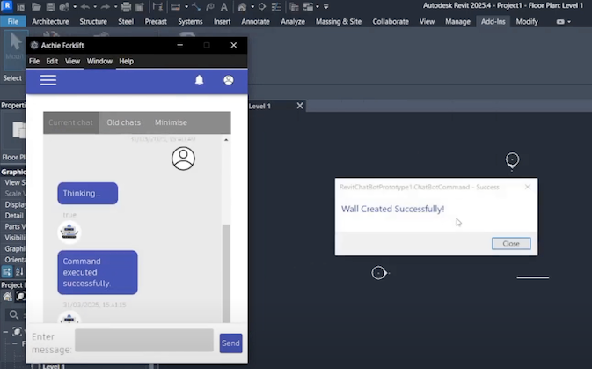Click the Revit application logo button
This screenshot has height=369, width=592.
click(7, 6)
